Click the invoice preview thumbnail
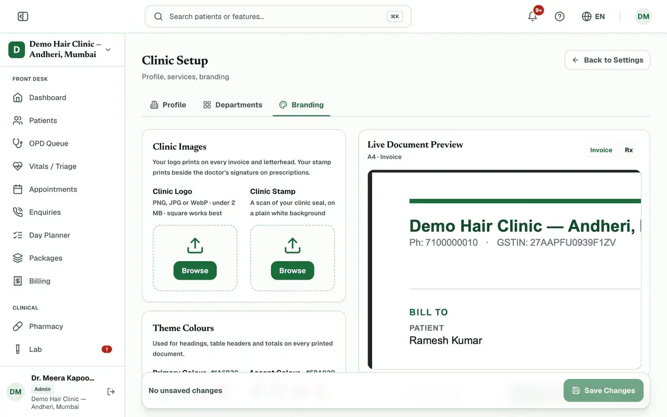 (x=504, y=270)
